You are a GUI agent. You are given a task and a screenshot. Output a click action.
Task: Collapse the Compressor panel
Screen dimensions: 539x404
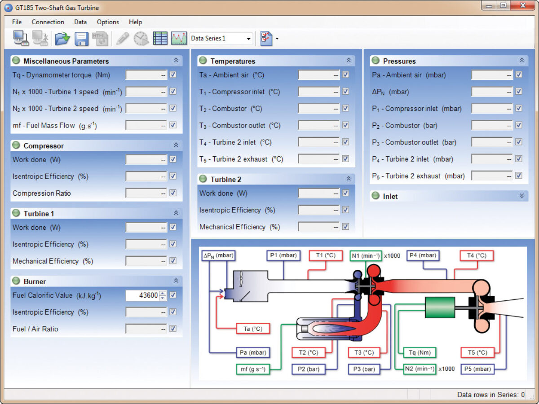[176, 145]
